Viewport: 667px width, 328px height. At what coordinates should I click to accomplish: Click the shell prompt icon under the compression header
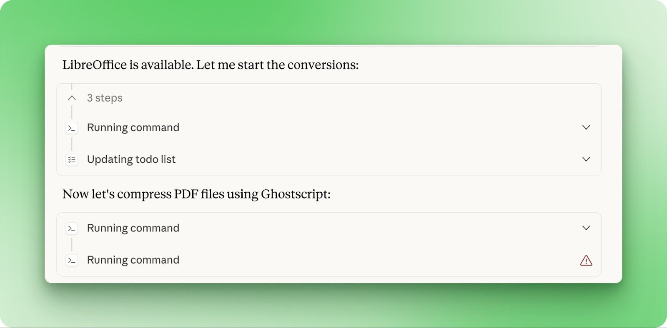pos(72,228)
